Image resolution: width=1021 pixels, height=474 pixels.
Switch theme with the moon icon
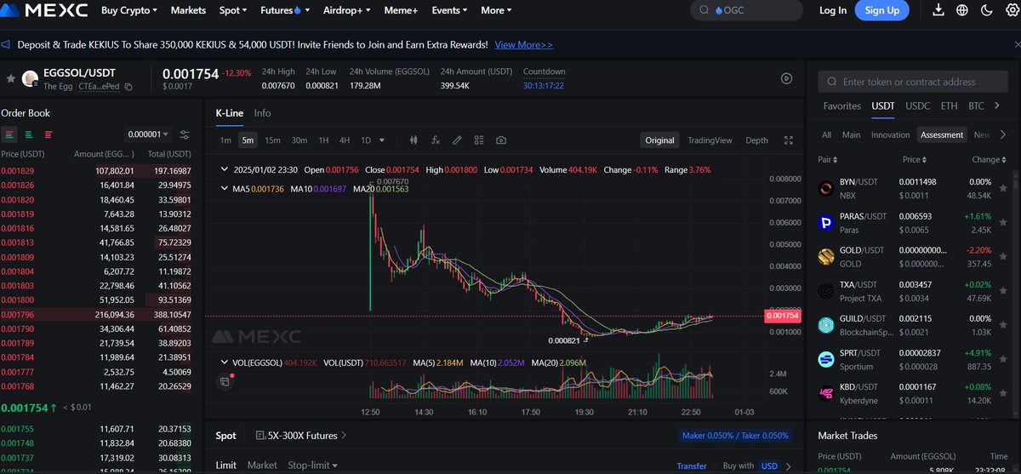(x=986, y=10)
